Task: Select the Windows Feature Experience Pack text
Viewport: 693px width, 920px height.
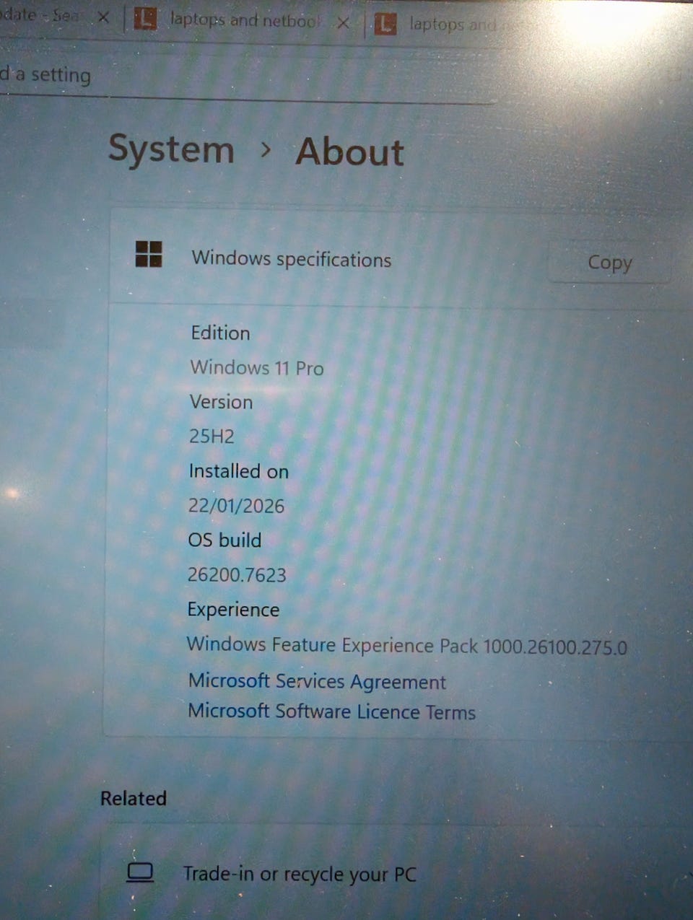Action: click(x=406, y=645)
